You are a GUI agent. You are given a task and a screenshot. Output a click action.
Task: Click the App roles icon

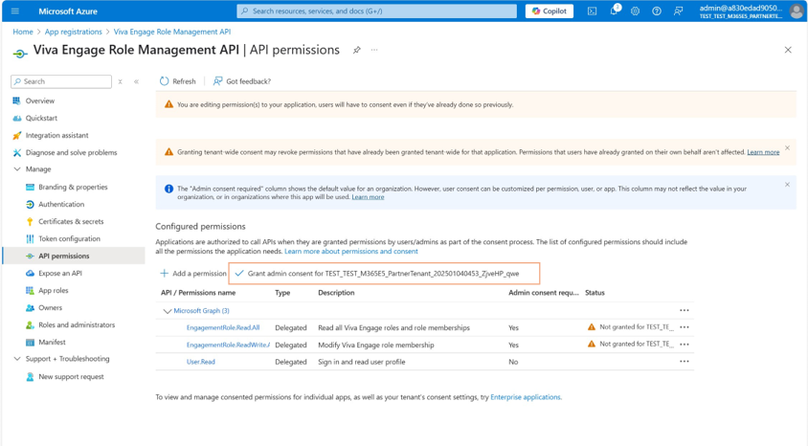click(30, 290)
